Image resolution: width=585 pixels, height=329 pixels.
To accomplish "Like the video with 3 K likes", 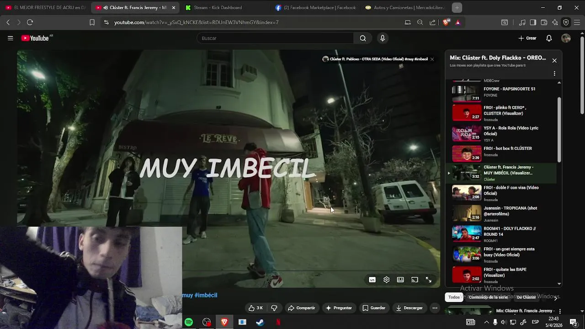I will [255, 308].
